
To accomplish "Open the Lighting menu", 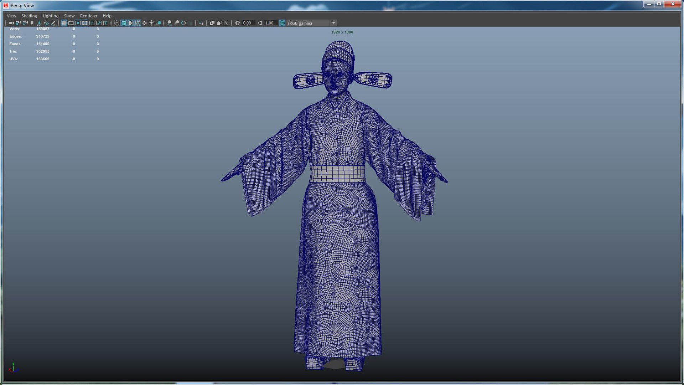I will 51,16.
